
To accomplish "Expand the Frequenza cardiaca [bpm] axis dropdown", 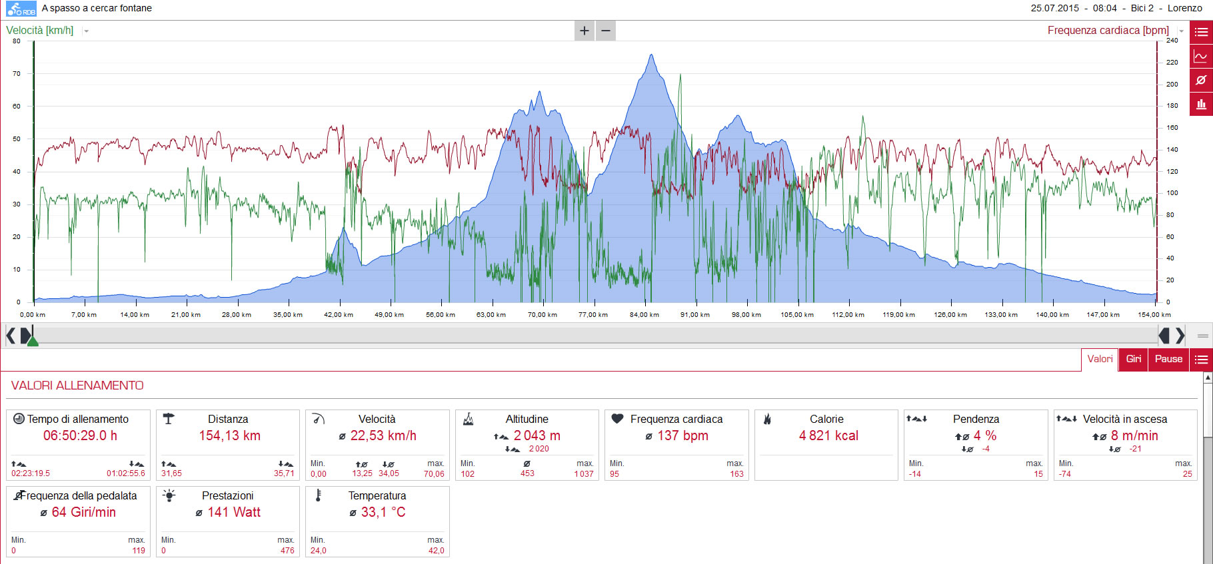I will tap(1181, 31).
